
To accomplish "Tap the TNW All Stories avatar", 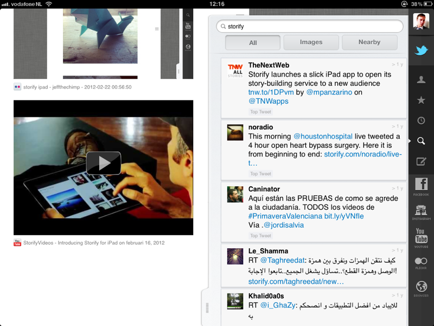I will (235, 71).
